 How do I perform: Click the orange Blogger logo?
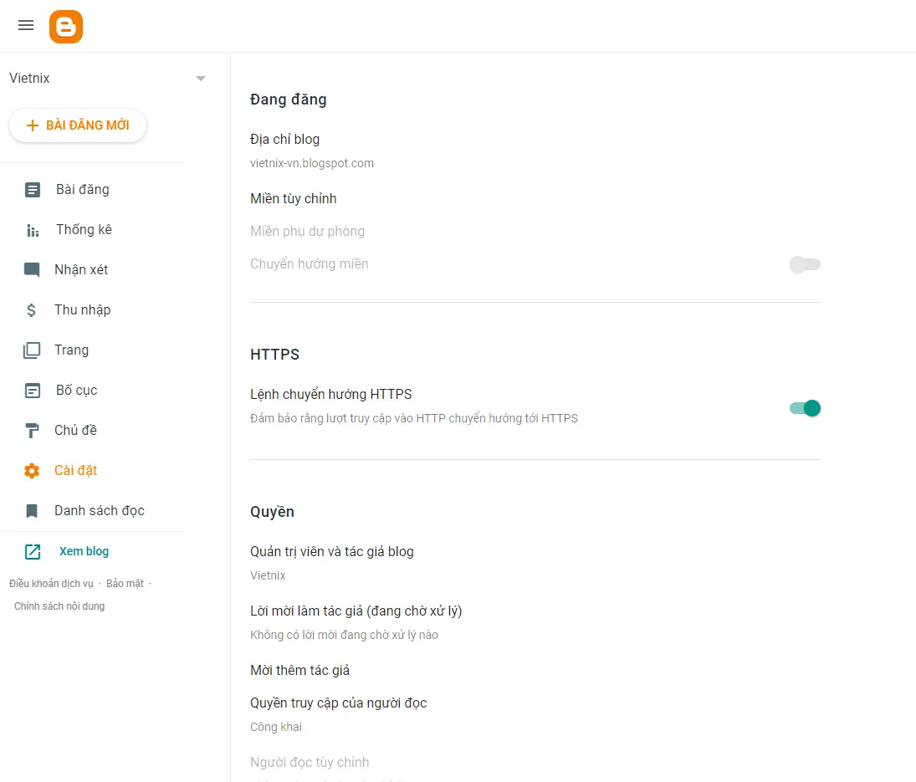coord(66,27)
